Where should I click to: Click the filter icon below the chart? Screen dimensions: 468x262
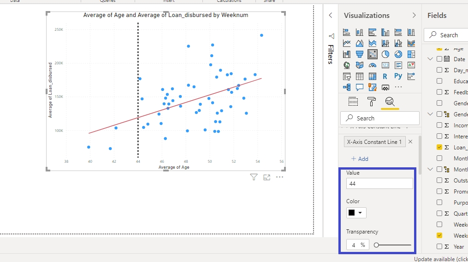click(x=254, y=177)
